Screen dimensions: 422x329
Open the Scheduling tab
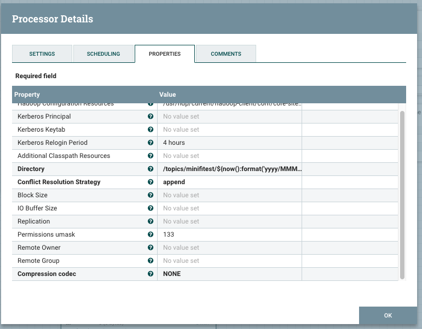(103, 54)
